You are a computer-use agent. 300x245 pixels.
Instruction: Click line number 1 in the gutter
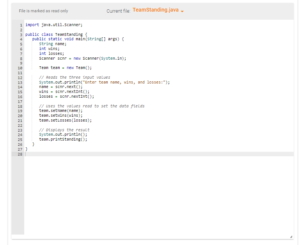(20, 25)
